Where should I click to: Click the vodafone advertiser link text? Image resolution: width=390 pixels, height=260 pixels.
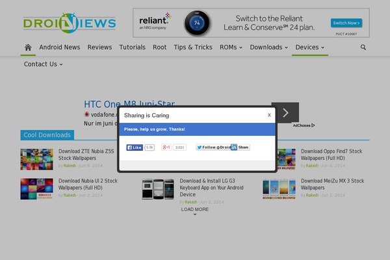click(103, 114)
